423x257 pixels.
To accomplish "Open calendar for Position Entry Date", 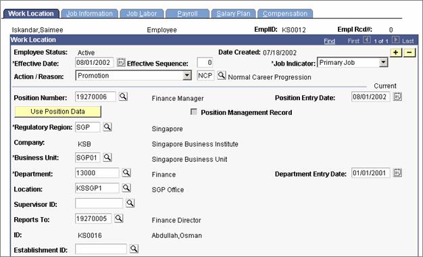I will (x=397, y=97).
